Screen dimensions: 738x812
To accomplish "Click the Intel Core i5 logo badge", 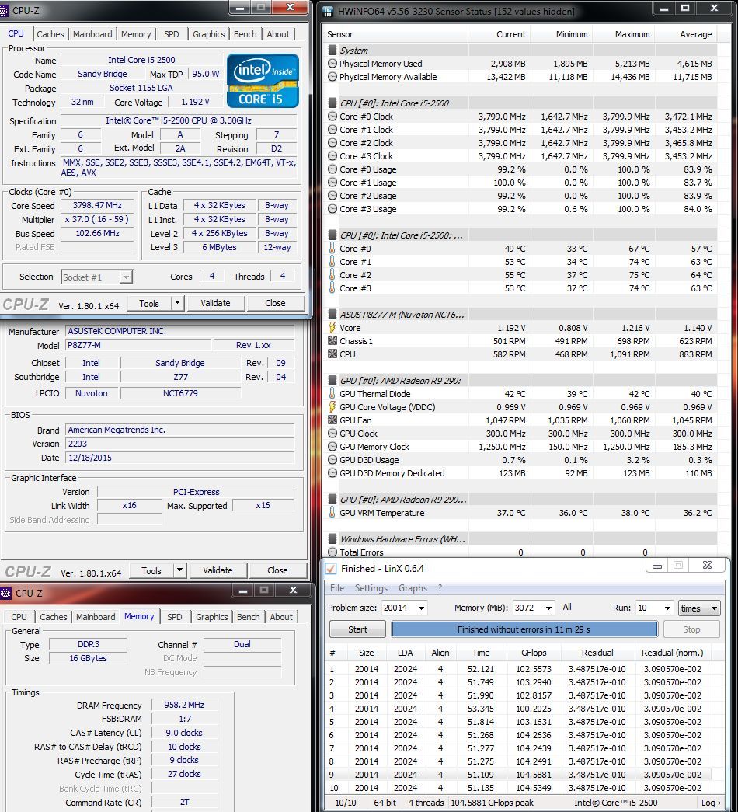I will pos(263,81).
